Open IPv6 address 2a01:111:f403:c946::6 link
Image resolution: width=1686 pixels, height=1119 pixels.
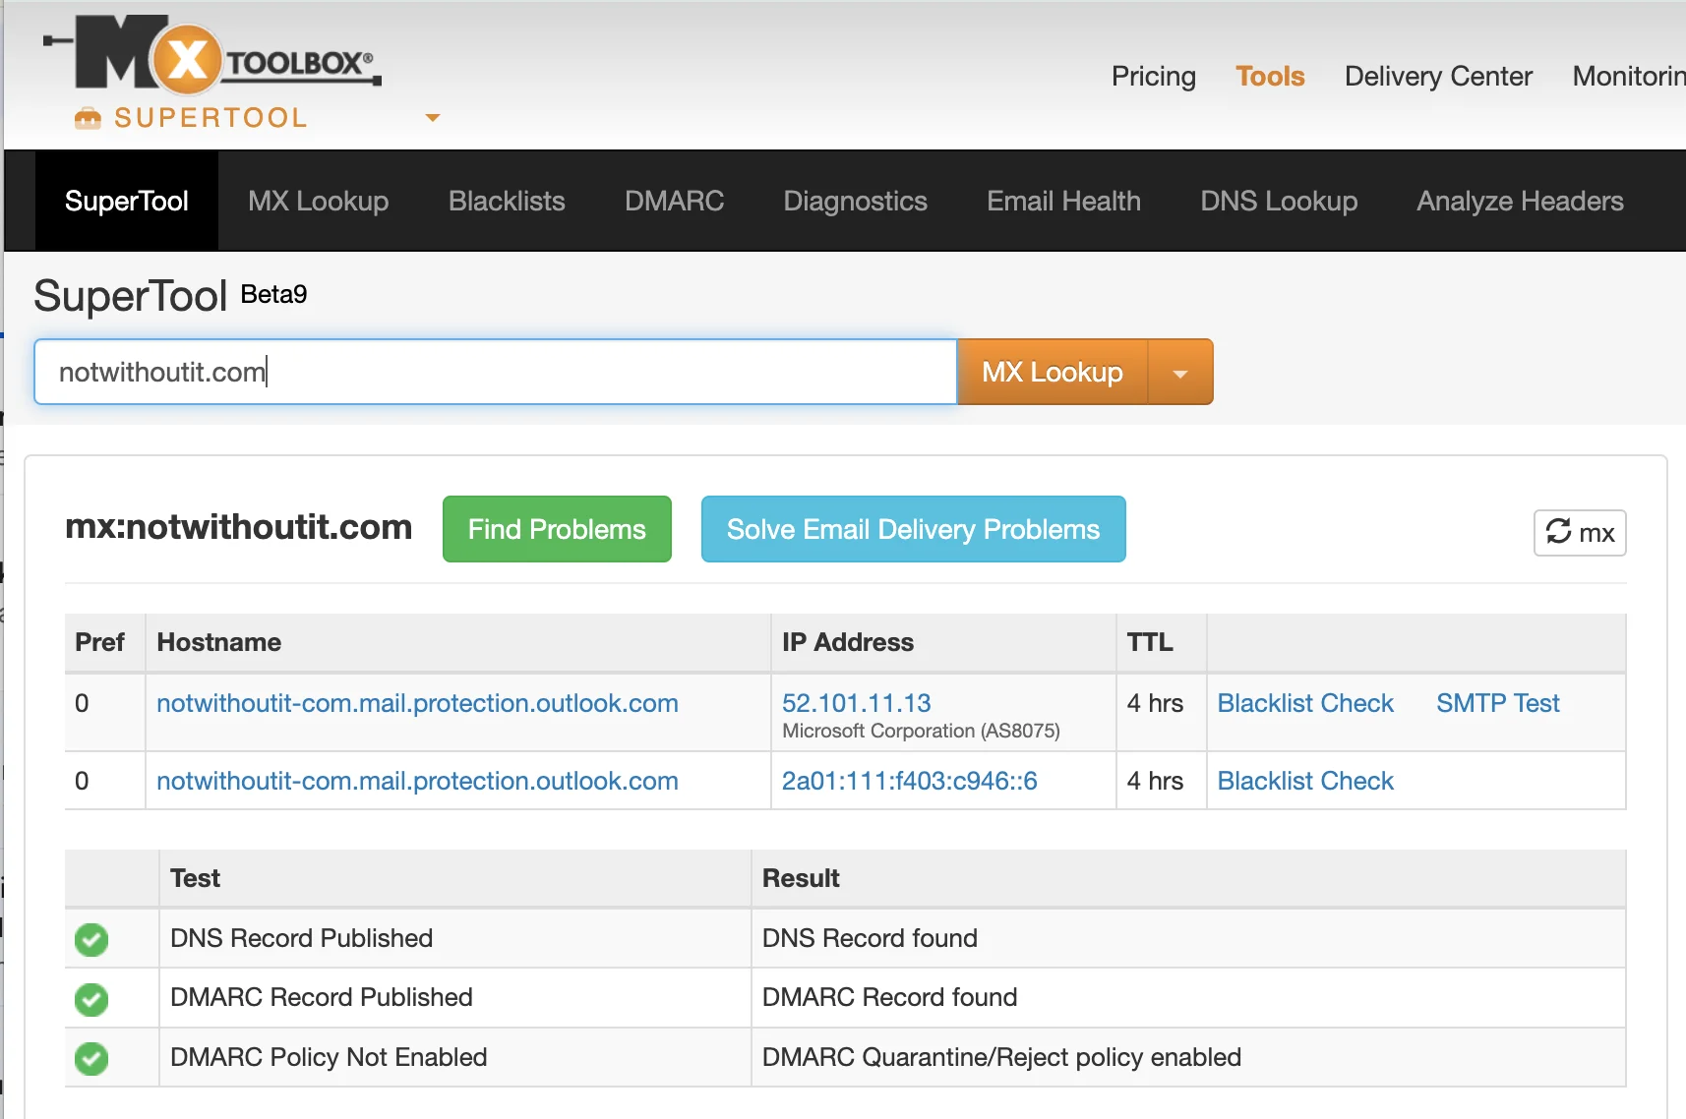click(909, 781)
